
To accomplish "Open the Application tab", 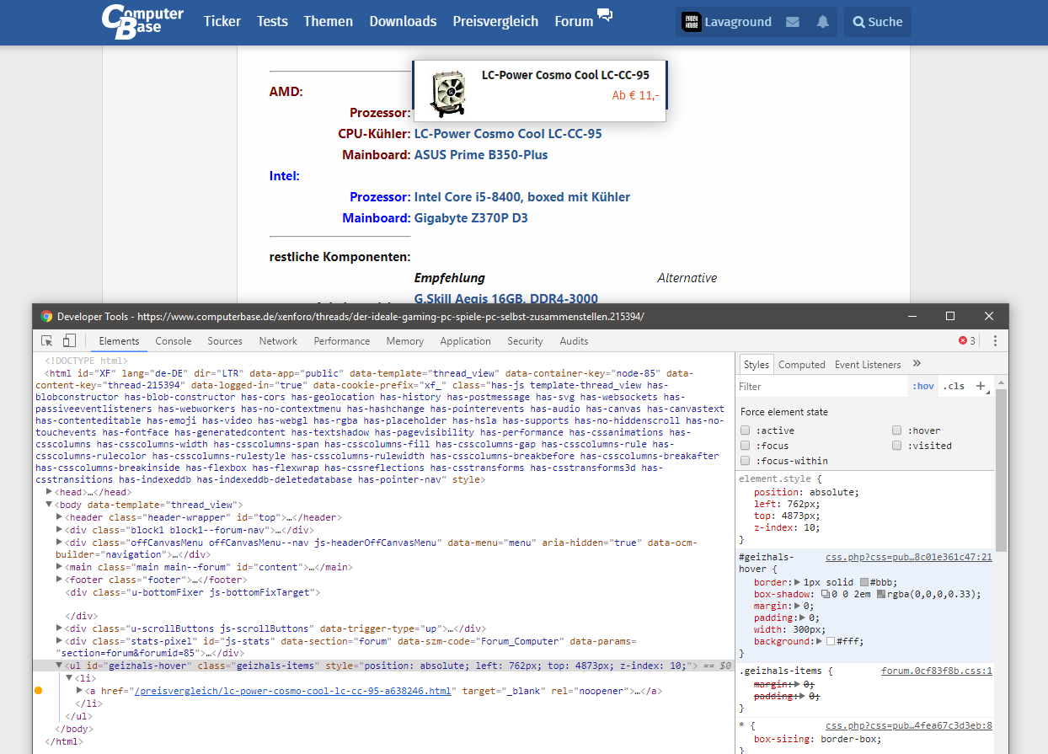I will click(465, 341).
